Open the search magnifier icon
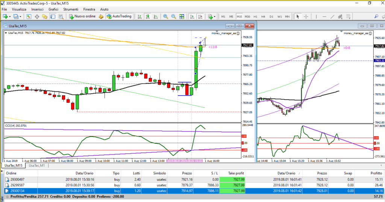The width and height of the screenshot is (385, 202). (376, 16)
